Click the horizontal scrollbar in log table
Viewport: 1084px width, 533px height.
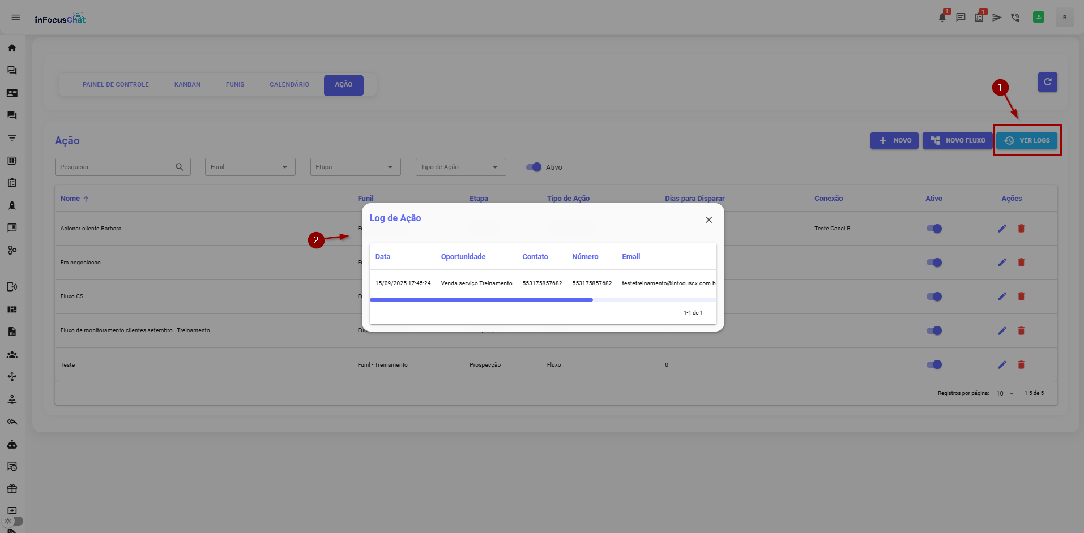pos(481,300)
